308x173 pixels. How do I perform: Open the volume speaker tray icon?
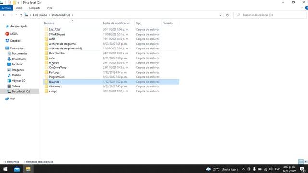270,169
